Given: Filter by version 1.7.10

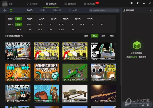Looking at the screenshot, I should [x=61, y=24].
